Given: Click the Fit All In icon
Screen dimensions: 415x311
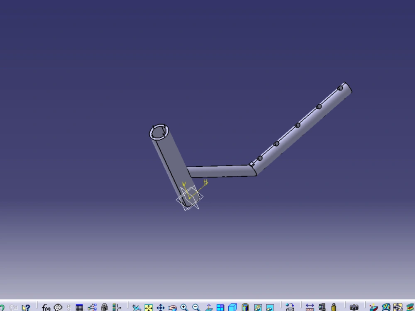Looking at the screenshot, I should [x=149, y=308].
